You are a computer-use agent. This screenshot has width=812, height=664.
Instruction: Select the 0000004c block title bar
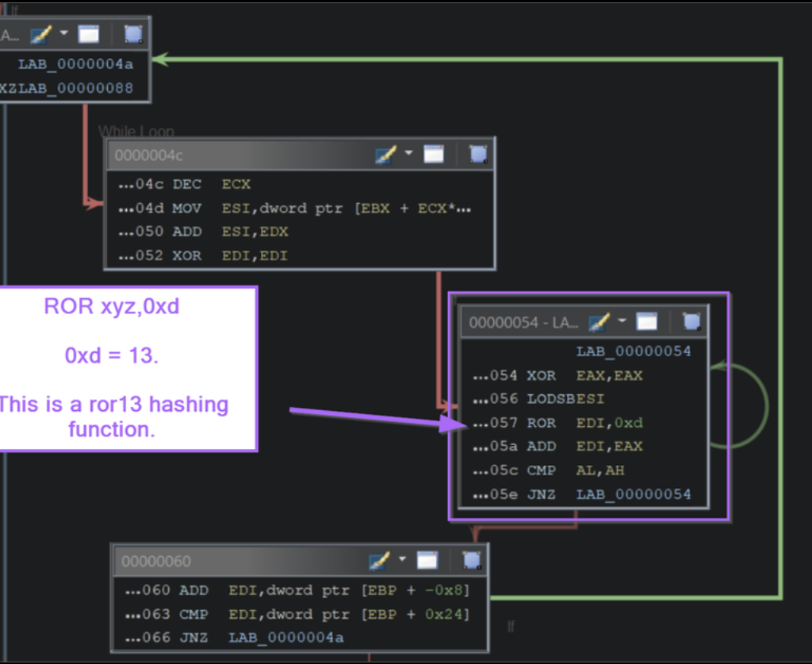click(300, 155)
